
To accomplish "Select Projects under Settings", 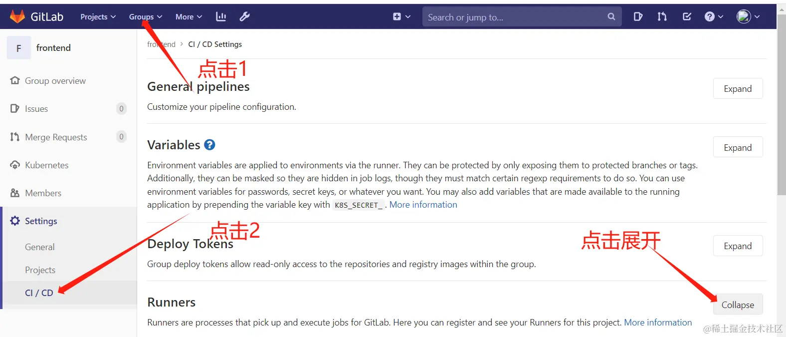I will 40,270.
